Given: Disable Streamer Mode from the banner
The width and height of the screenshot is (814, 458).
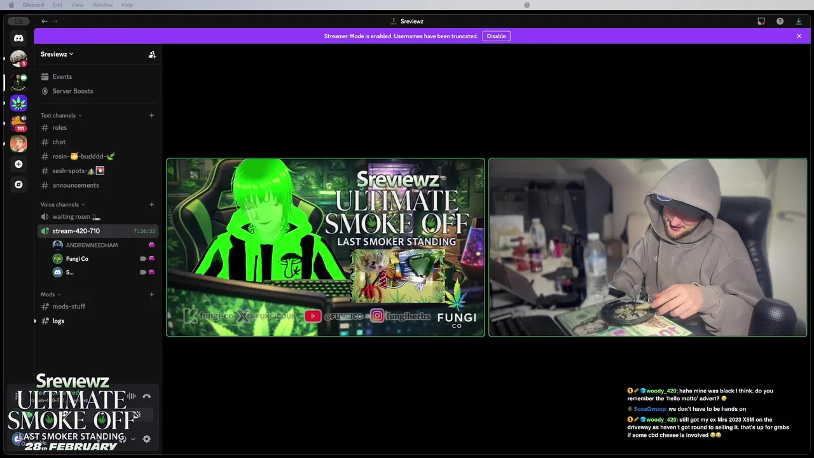Looking at the screenshot, I should click(496, 36).
